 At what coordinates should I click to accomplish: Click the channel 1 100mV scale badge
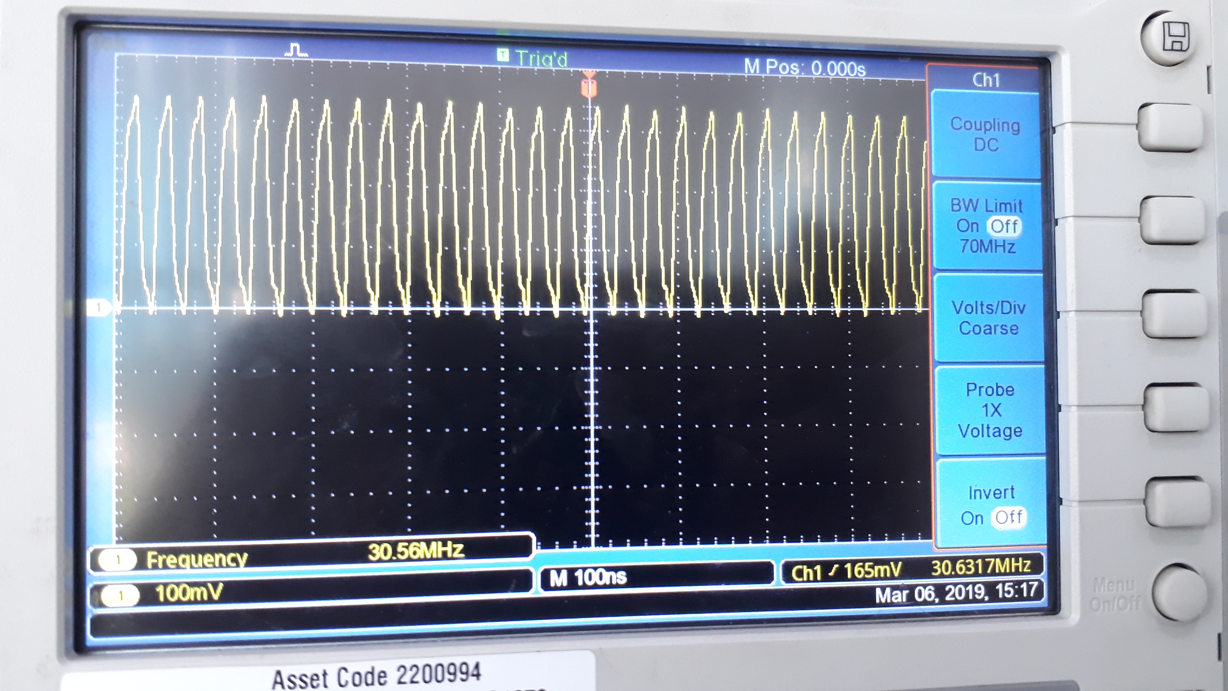(120, 595)
